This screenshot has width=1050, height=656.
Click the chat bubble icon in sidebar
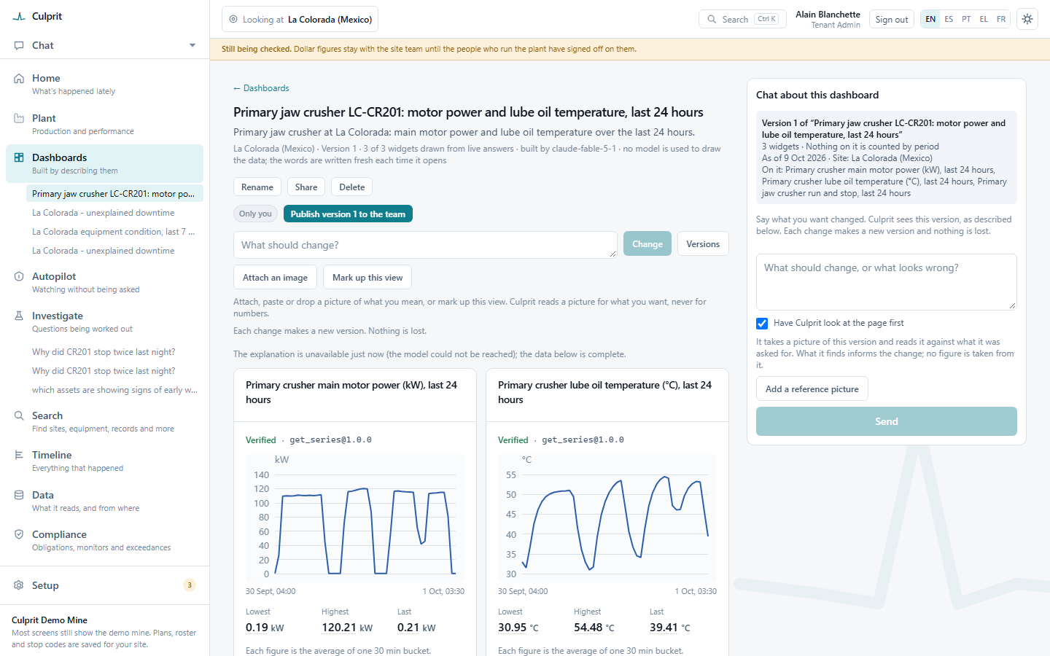coord(19,45)
